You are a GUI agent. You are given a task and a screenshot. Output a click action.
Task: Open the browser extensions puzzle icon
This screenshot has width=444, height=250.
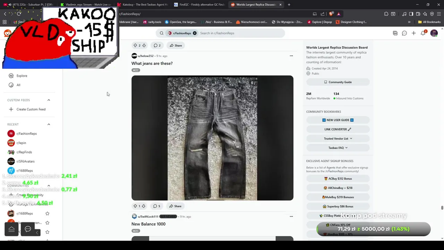click(386, 14)
